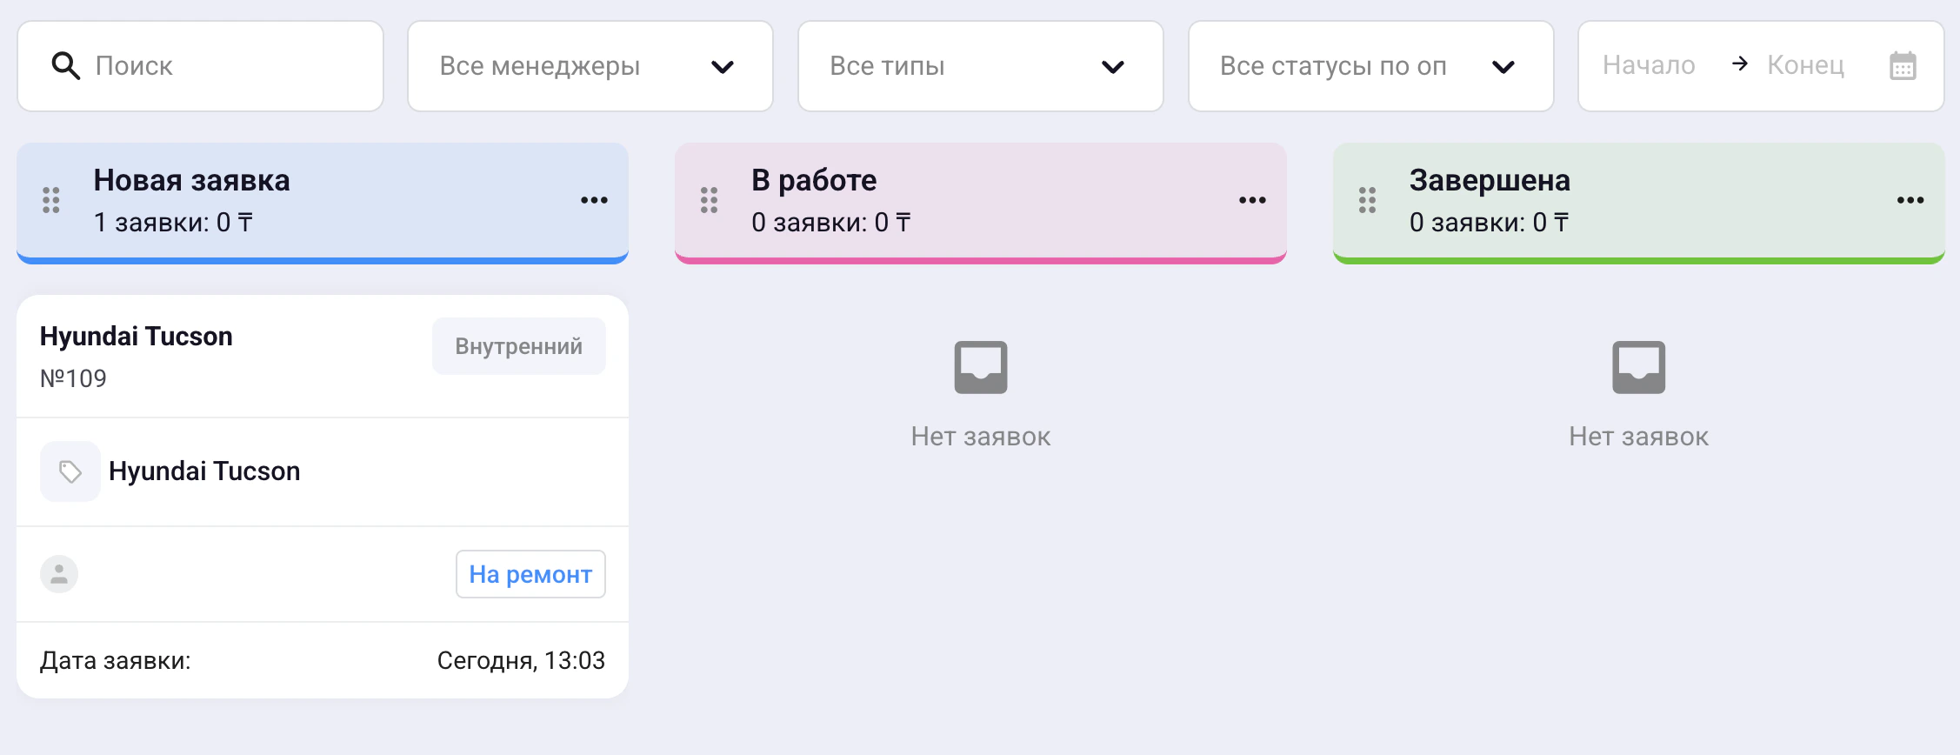Click the tag icon on the Hyundai Tucson card
The width and height of the screenshot is (1960, 755).
[70, 471]
